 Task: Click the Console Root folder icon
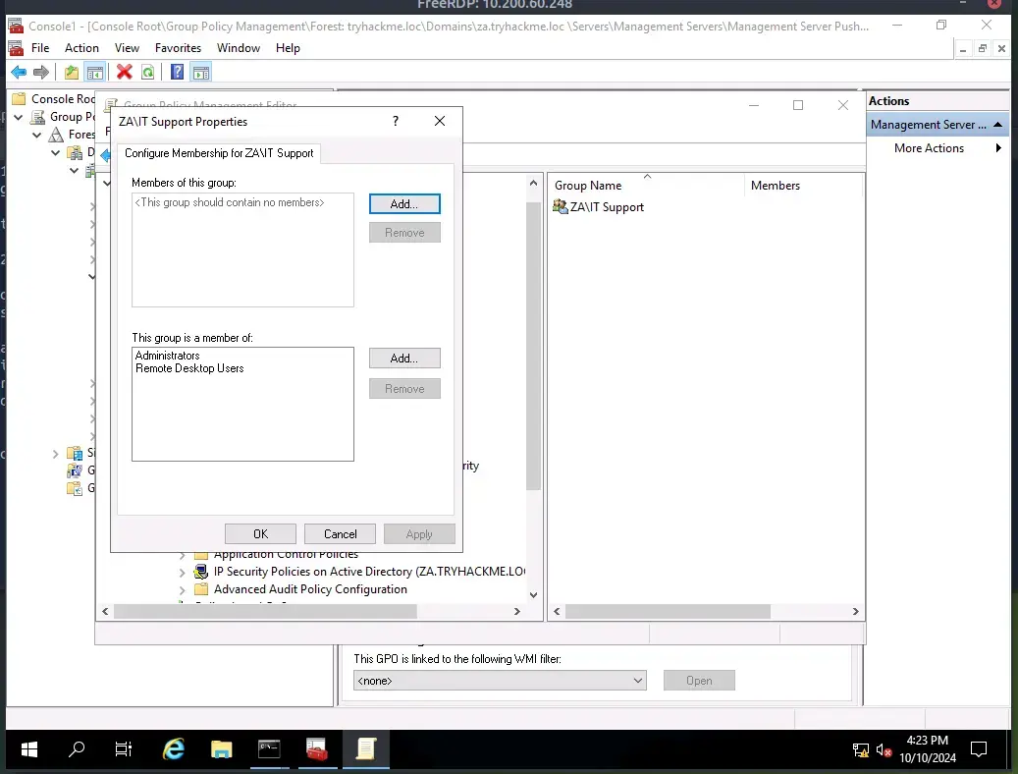pos(20,99)
